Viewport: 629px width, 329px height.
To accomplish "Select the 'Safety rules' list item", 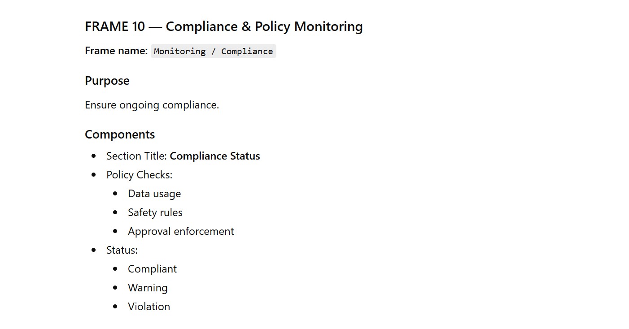I will click(x=155, y=212).
